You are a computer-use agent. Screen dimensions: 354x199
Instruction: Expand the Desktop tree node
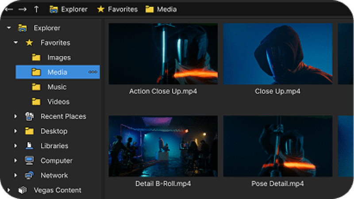coord(15,131)
